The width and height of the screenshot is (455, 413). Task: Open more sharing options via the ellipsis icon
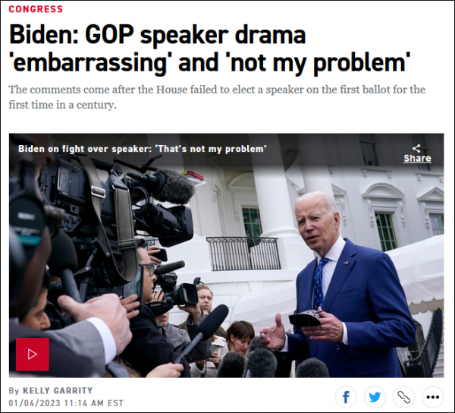[433, 397]
